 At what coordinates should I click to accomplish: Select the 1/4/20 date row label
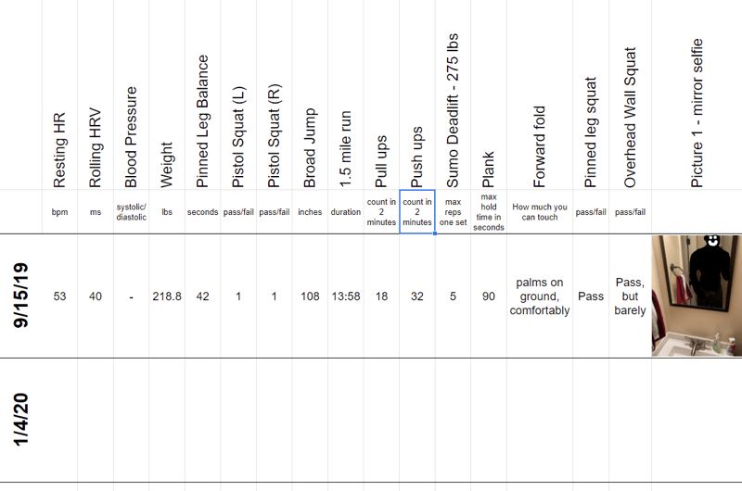(x=20, y=420)
